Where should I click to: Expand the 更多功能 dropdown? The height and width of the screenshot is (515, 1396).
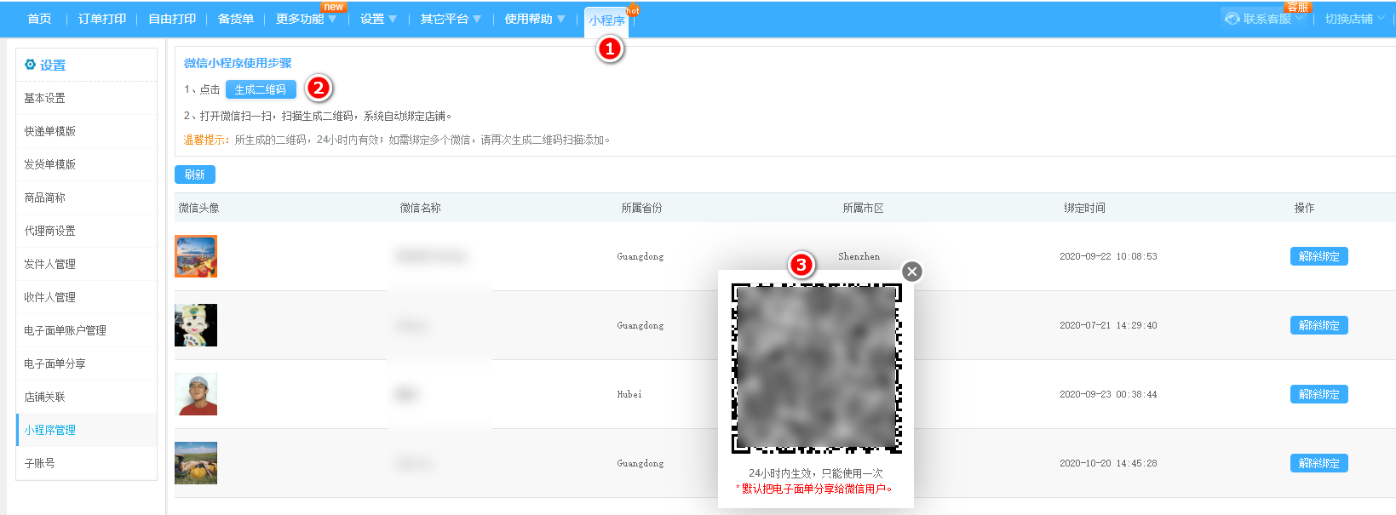pos(306,19)
